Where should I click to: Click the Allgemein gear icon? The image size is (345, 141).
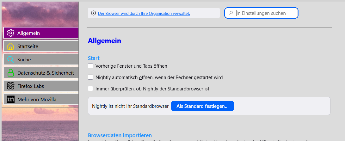[11, 33]
